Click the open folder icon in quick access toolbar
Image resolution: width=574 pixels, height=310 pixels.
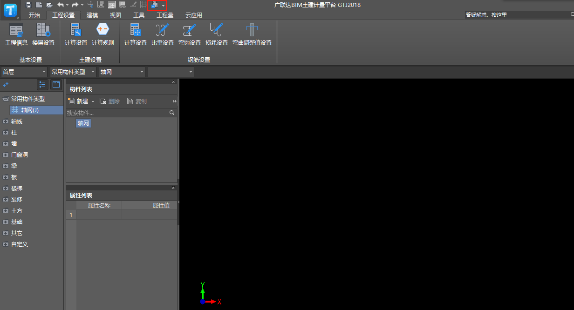click(49, 5)
